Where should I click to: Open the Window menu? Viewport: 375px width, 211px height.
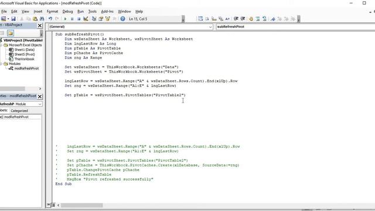124,12
